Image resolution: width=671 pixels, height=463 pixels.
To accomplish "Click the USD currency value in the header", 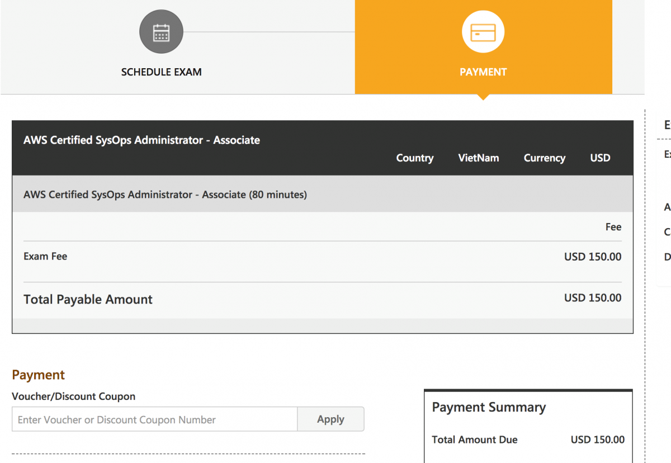I will (x=600, y=158).
